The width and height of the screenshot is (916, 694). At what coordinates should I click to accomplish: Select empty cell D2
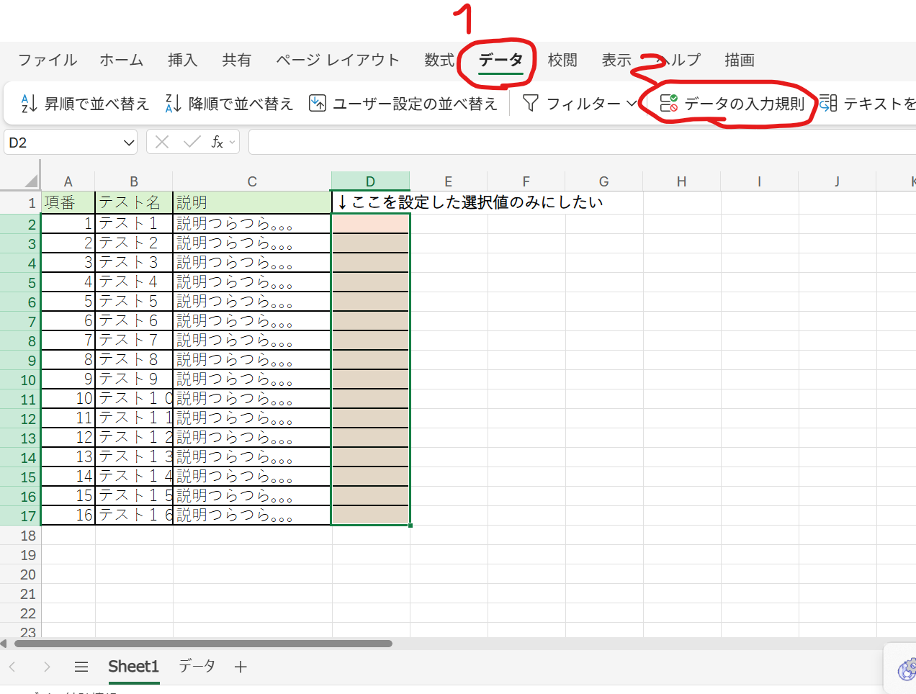(370, 224)
